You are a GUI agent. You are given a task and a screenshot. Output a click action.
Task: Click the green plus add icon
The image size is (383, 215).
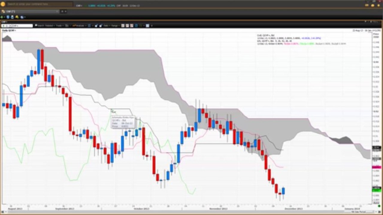[x=2, y=17]
